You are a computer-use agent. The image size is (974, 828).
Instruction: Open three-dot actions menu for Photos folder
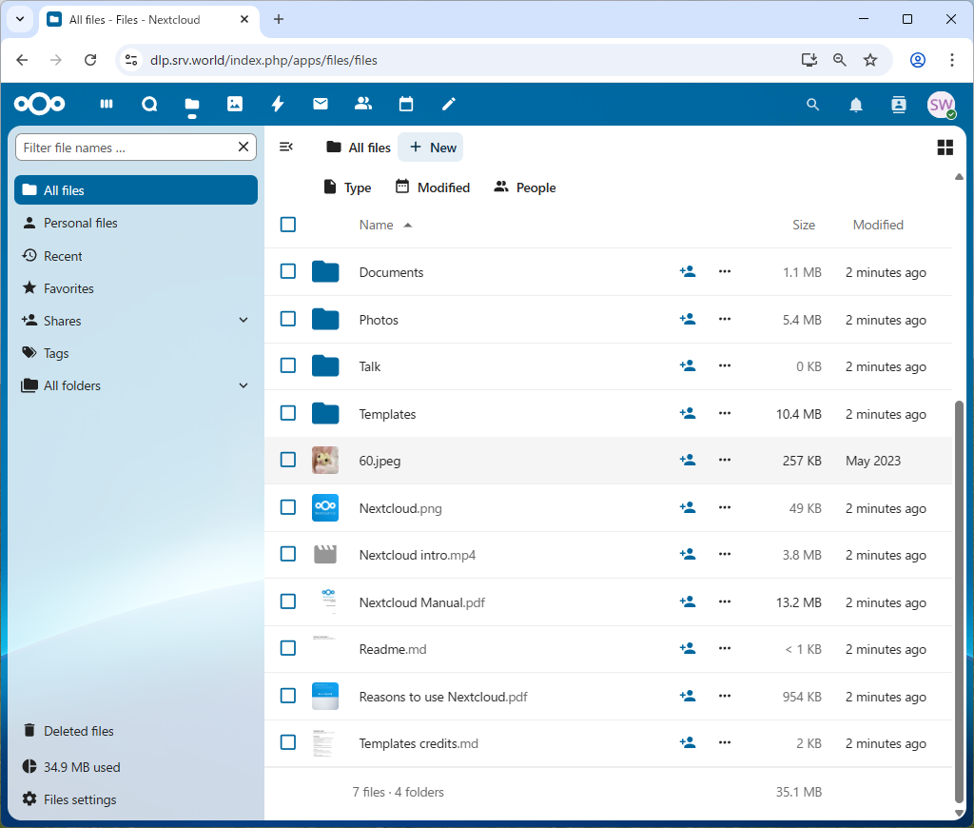pyautogui.click(x=725, y=320)
